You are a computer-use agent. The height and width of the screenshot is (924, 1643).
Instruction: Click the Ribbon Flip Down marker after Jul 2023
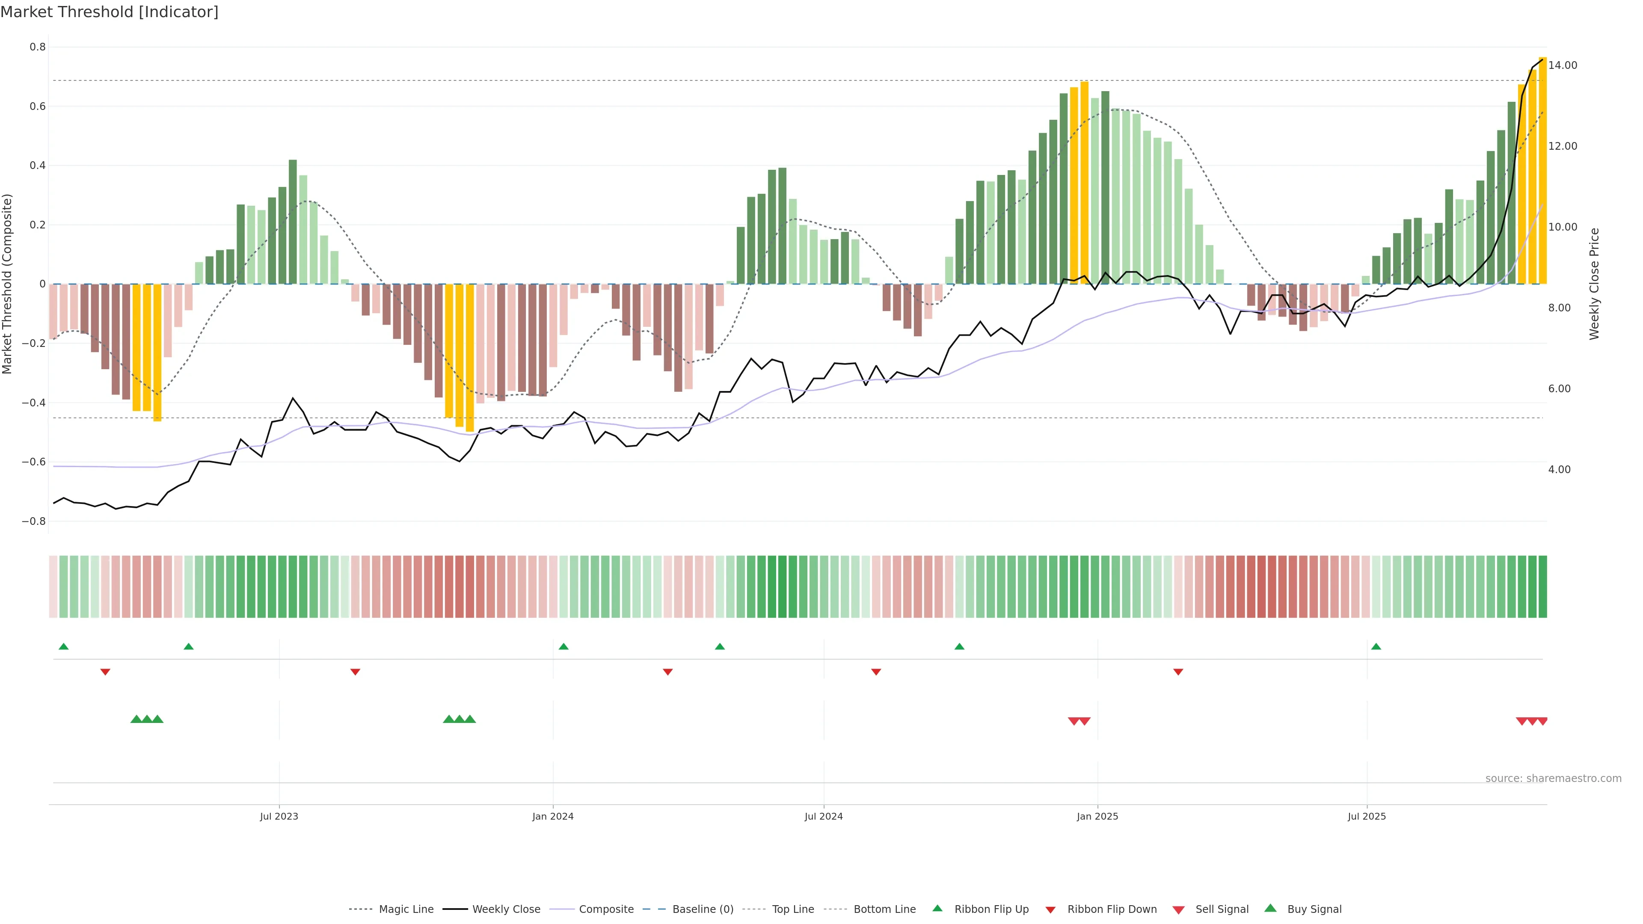[x=355, y=672]
